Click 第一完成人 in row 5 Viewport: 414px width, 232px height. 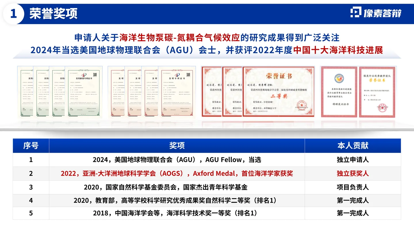click(x=353, y=213)
